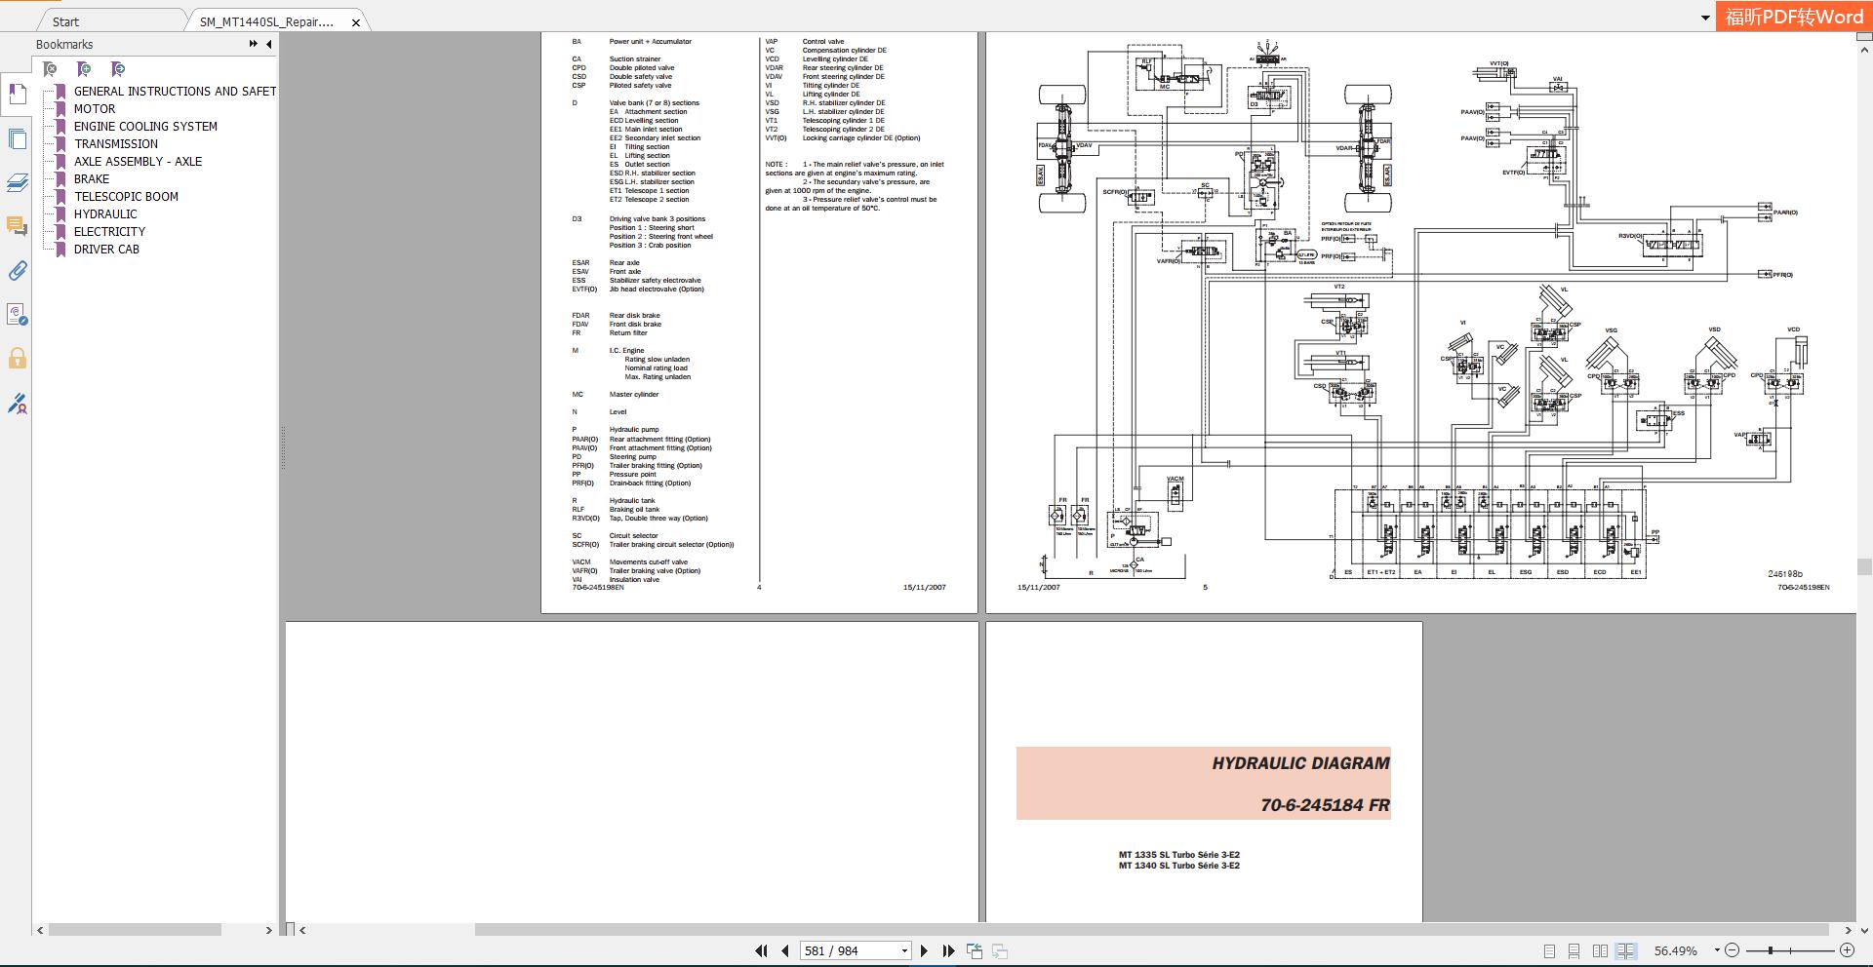This screenshot has height=967, width=1873.
Task: Click the hydraulic schematic diagram page
Action: [1421, 323]
